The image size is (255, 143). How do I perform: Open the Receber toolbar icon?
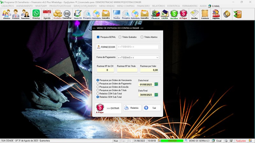pyautogui.click(x=174, y=14)
